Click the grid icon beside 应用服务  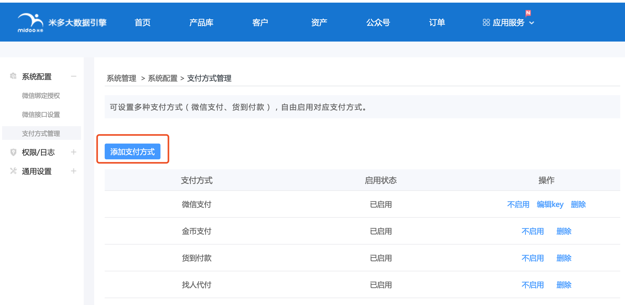[x=486, y=23]
